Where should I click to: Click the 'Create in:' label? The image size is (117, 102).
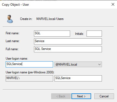point(26,19)
